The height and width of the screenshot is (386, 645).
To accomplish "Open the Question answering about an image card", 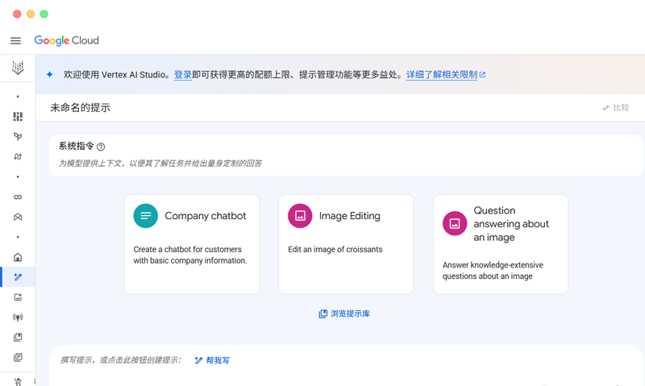I will 501,244.
